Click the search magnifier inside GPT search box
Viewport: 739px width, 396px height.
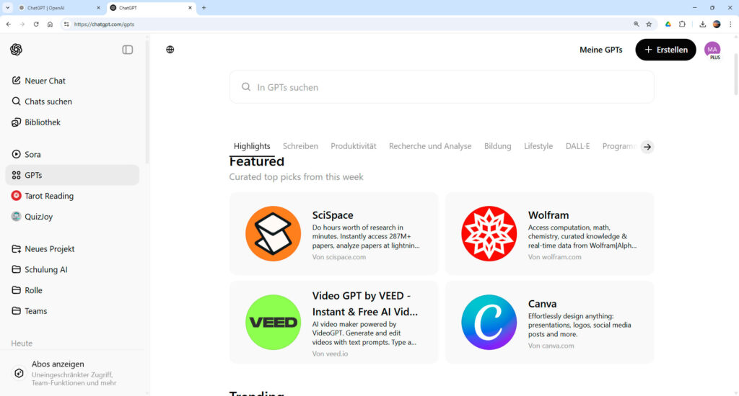point(245,87)
